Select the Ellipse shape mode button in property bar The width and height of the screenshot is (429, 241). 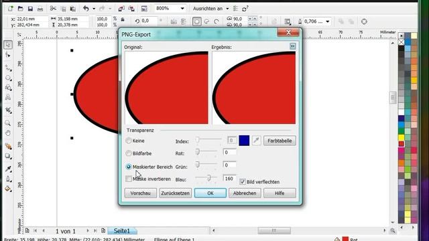(x=196, y=21)
